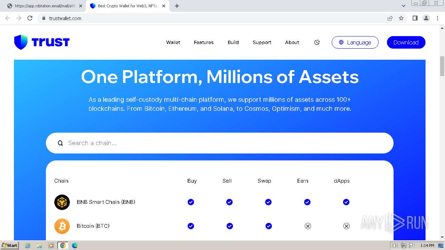Click the Swap column header
Screen dimensions: 445x250
pyautogui.click(x=264, y=181)
